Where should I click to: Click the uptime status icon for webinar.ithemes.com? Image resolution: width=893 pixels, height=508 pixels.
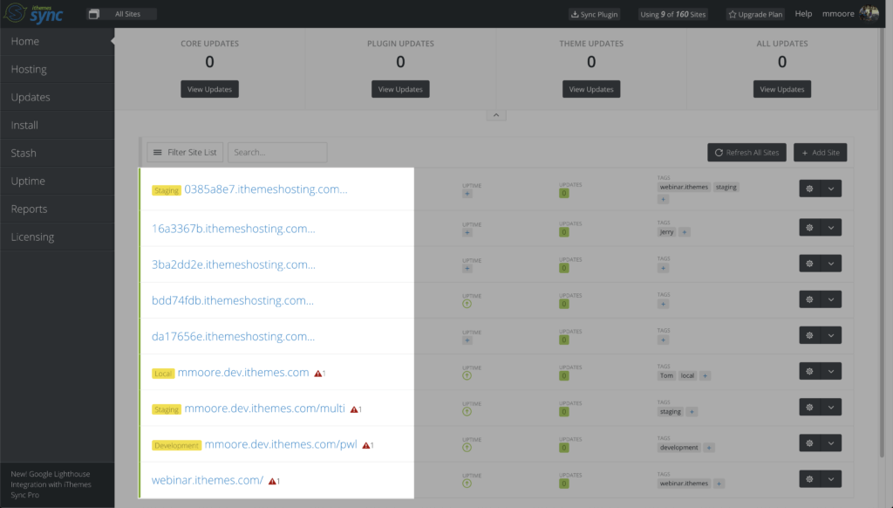(x=467, y=484)
